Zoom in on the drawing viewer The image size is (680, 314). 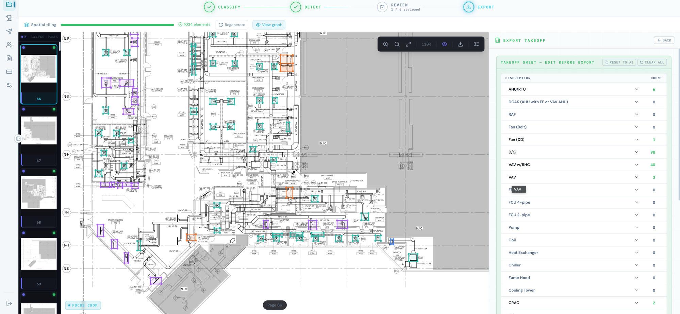click(385, 44)
